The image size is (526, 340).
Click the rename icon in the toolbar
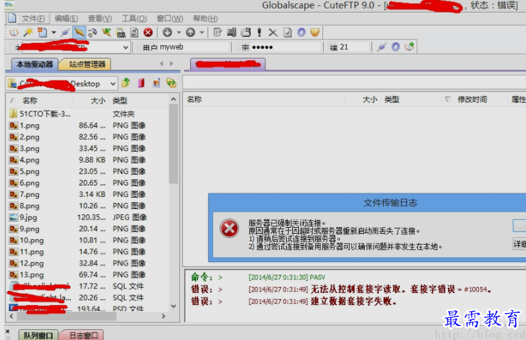point(232,32)
